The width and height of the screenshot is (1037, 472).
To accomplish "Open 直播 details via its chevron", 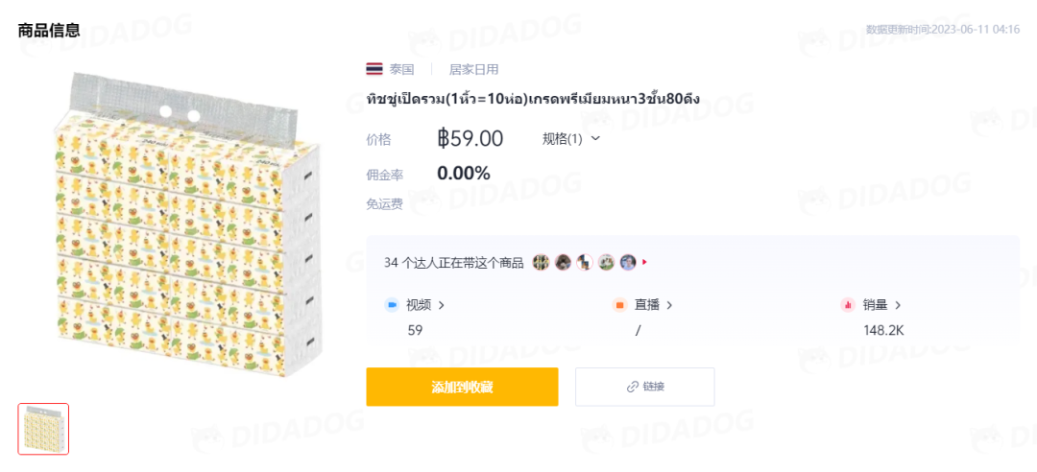I will 669,305.
